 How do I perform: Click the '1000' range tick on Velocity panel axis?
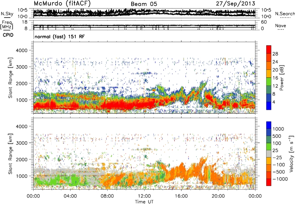pyautogui.click(x=21, y=176)
